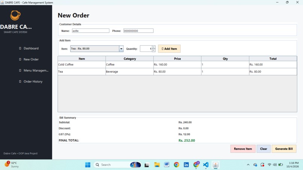
Task: Click the app icon in the title bar
Action: pos(2,3)
